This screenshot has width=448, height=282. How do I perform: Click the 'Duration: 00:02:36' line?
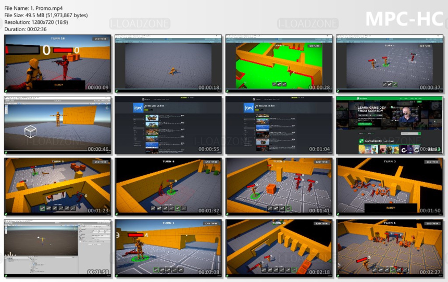[x=26, y=29]
